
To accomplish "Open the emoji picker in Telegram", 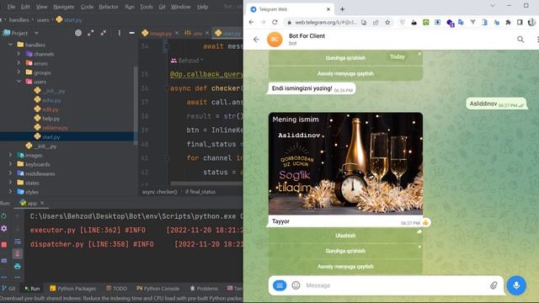I will pos(296,285).
